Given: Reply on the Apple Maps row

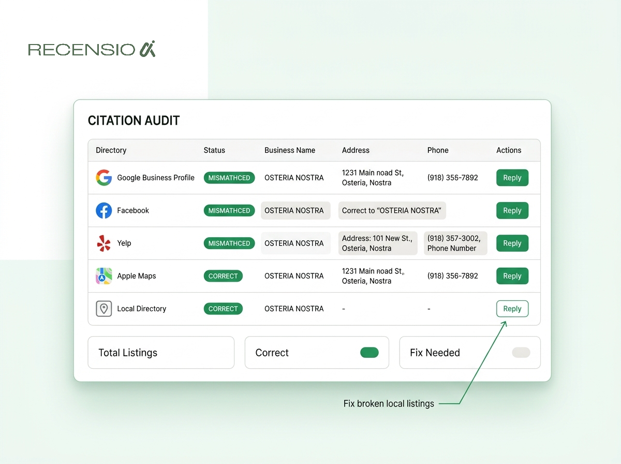Looking at the screenshot, I should [512, 276].
